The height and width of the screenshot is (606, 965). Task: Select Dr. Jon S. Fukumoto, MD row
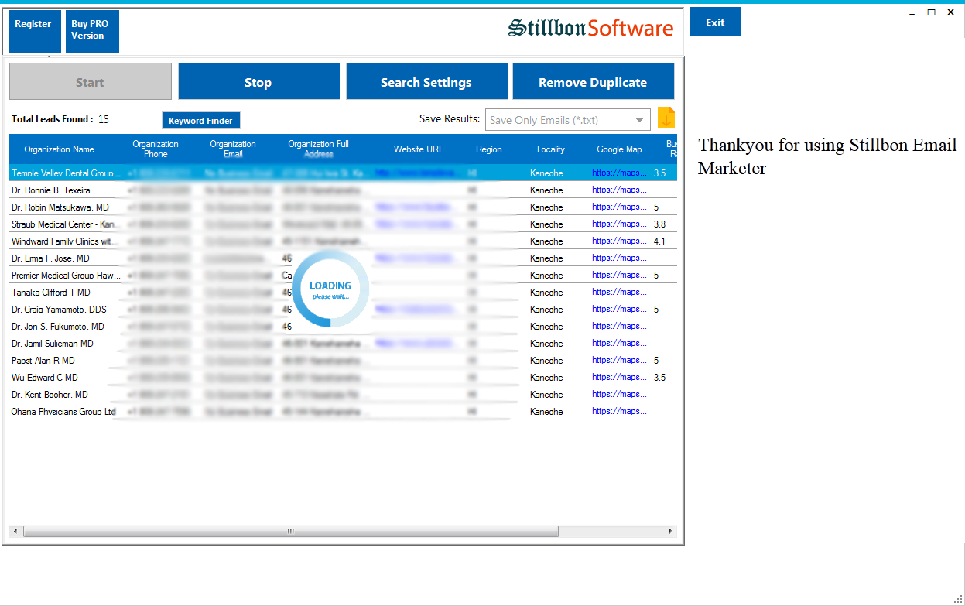(x=343, y=327)
